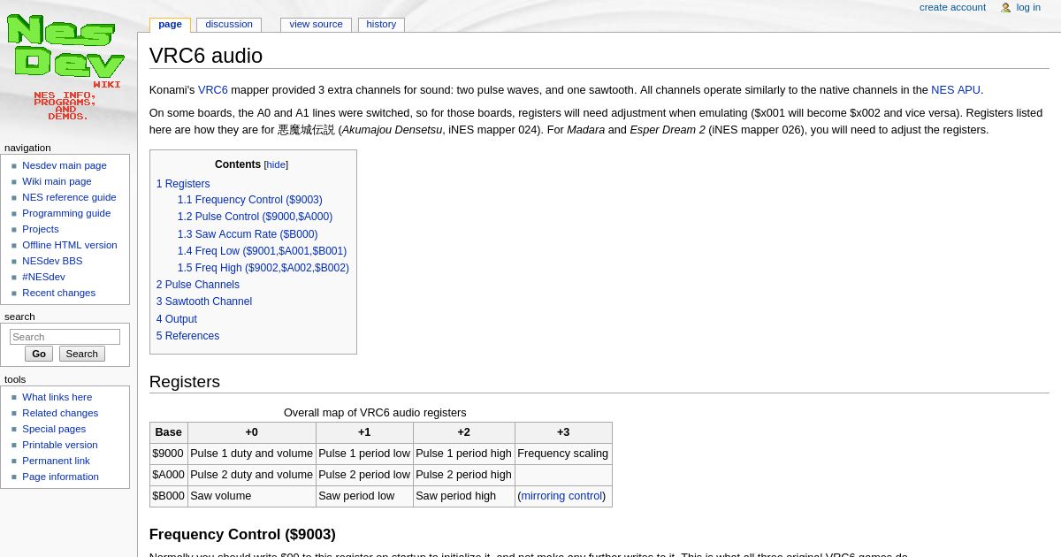Switch to the discussion tab
This screenshot has height=557, width=1061.
point(229,25)
